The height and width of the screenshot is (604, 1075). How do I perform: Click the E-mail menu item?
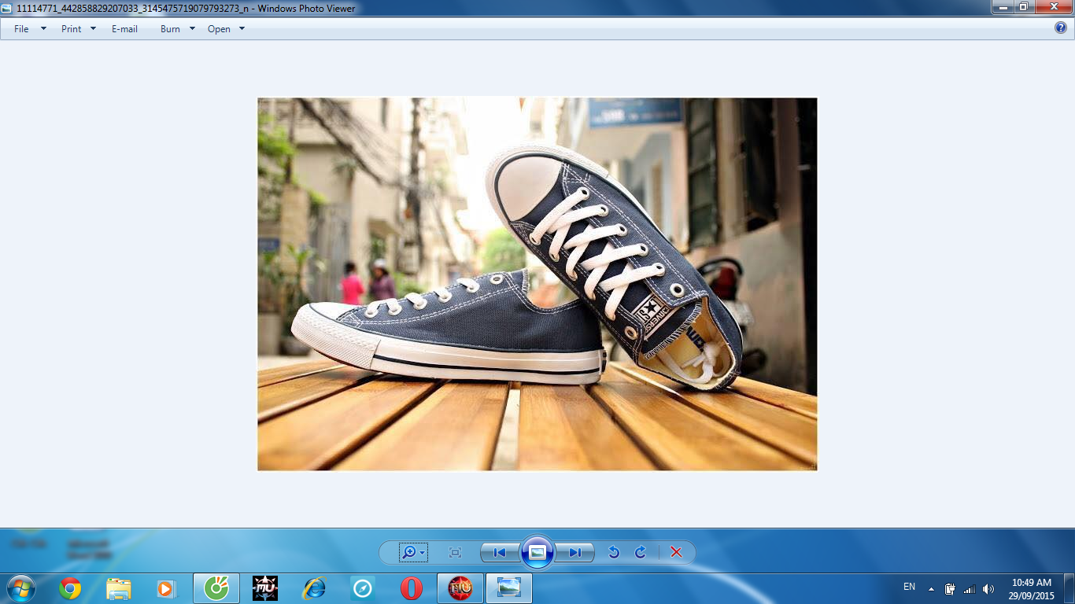coord(124,28)
